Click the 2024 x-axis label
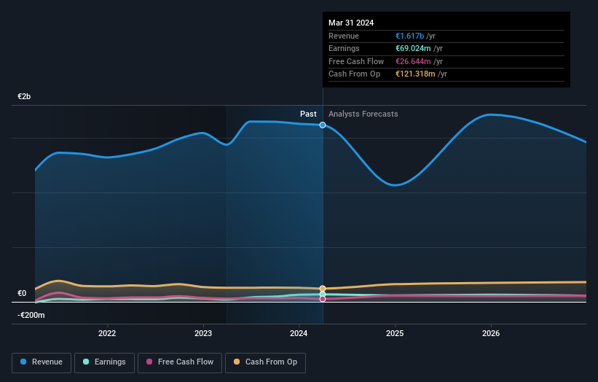The width and height of the screenshot is (598, 382). [x=299, y=333]
